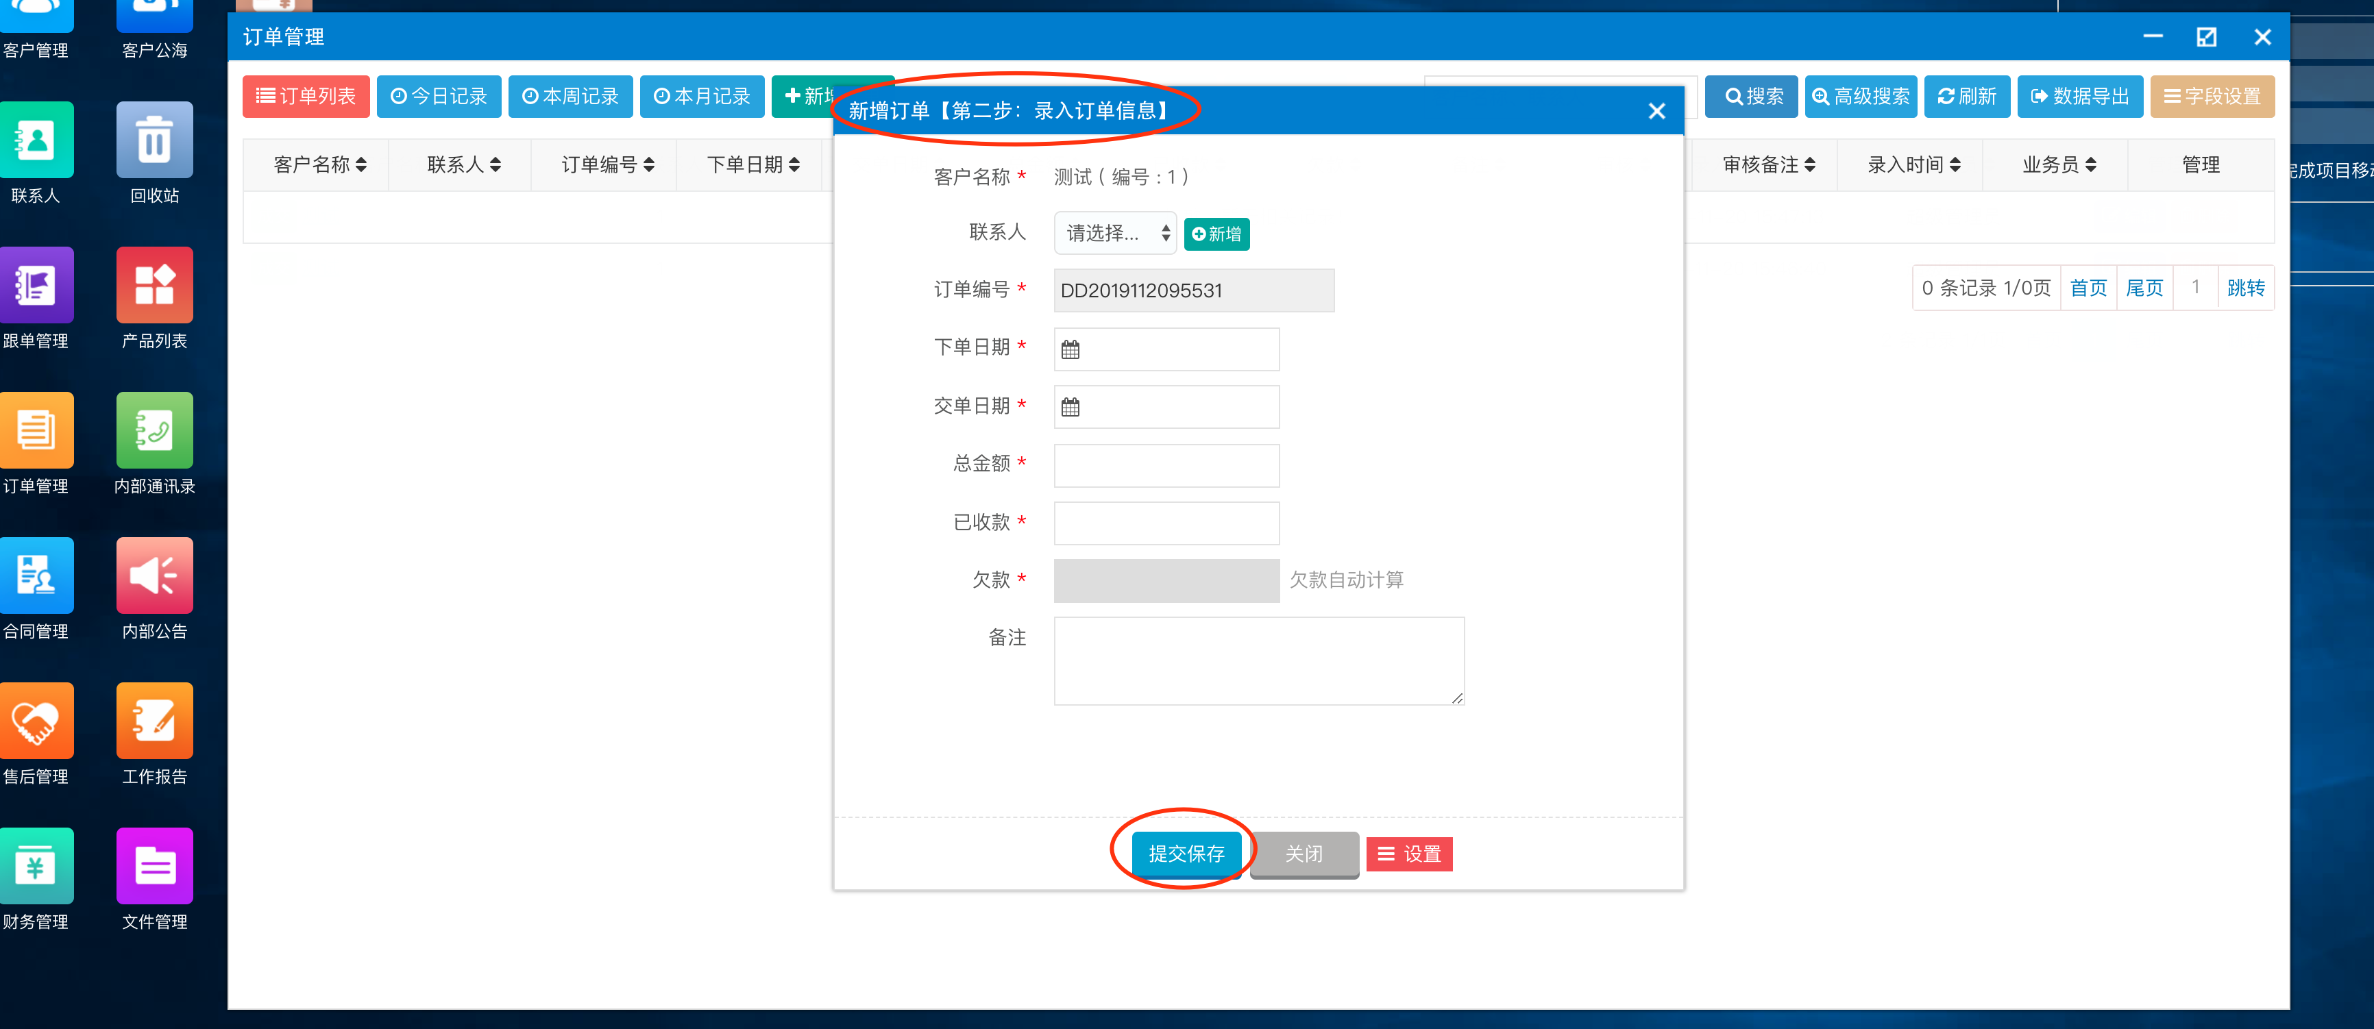Open the 客户公海 icon at top
Screen dimensions: 2374x1029
pyautogui.click(x=155, y=16)
